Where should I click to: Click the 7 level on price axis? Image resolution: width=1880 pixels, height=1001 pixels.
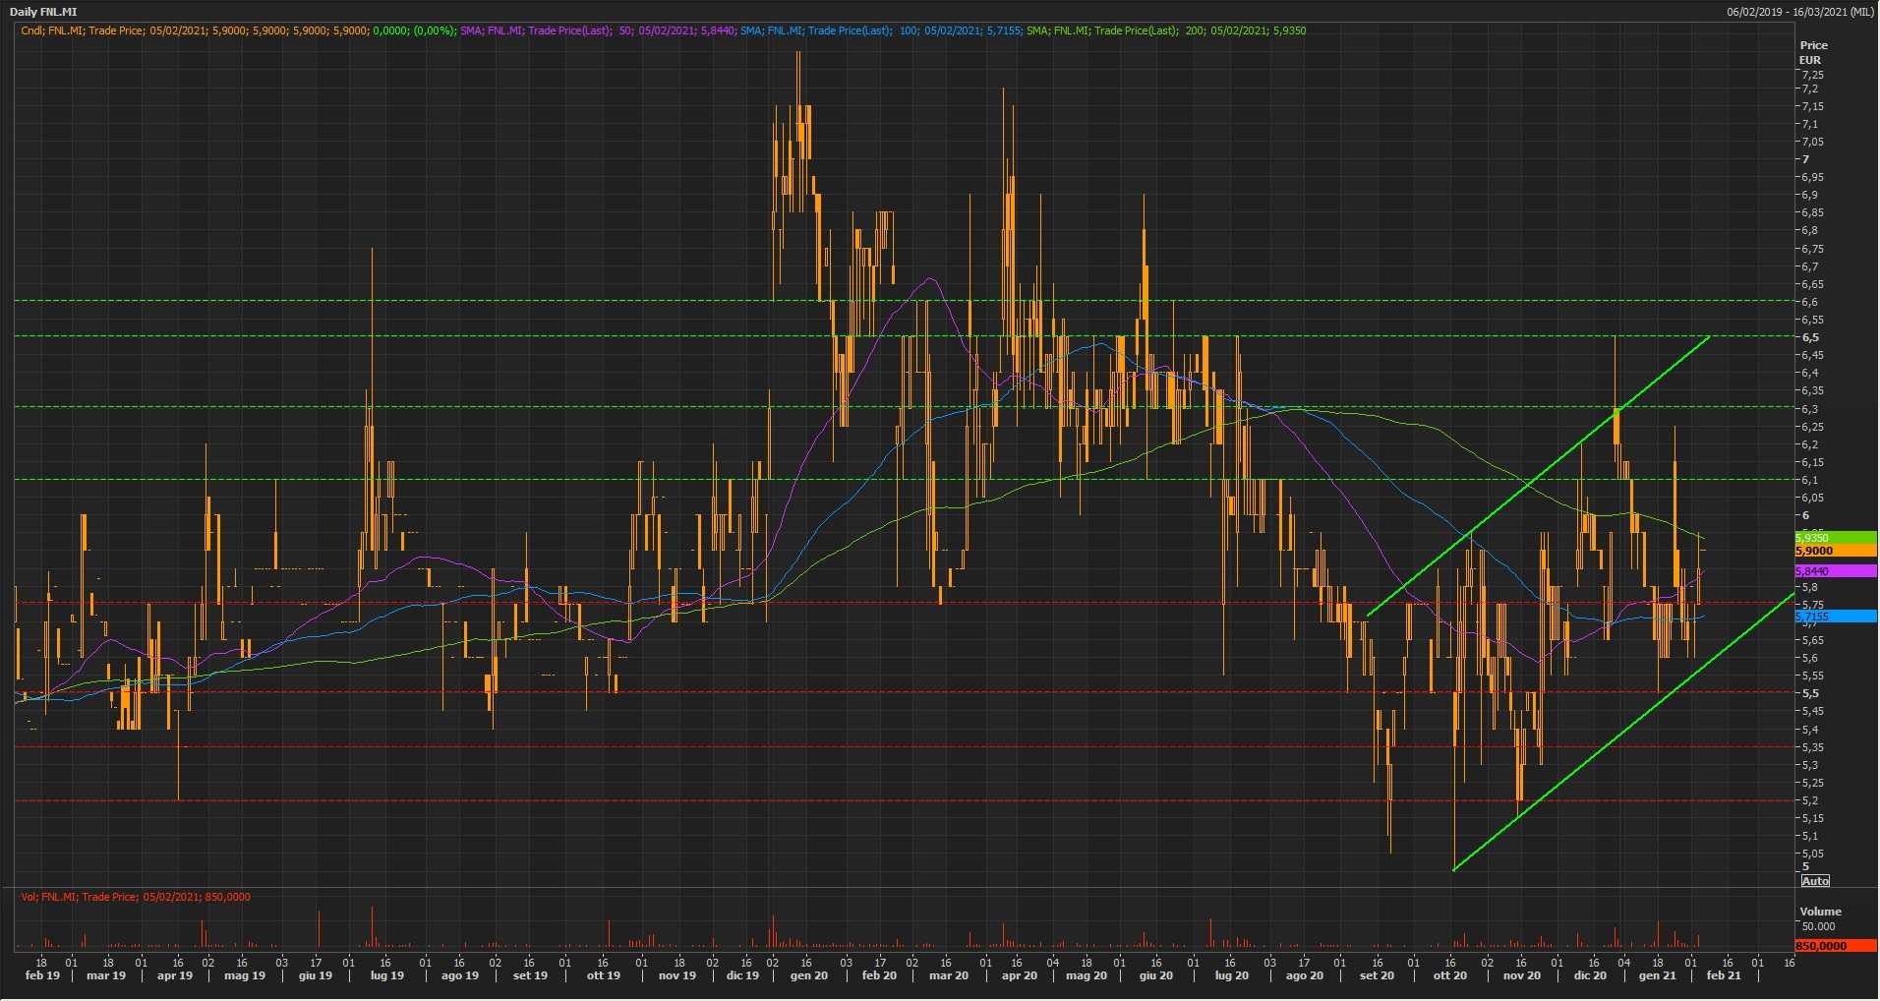pos(1805,159)
